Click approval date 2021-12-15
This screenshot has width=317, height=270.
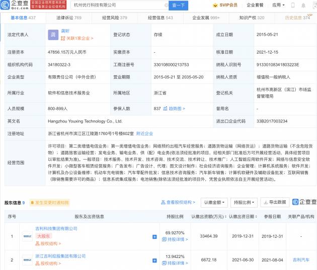pyautogui.click(x=267, y=52)
